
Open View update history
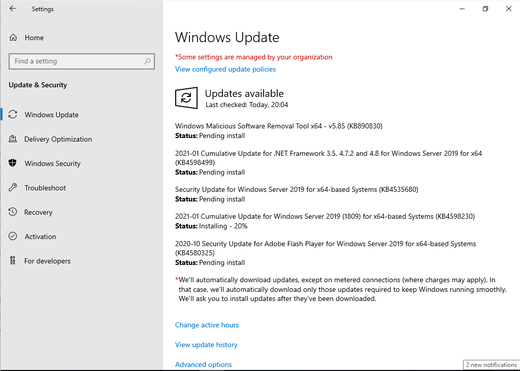[x=206, y=345]
